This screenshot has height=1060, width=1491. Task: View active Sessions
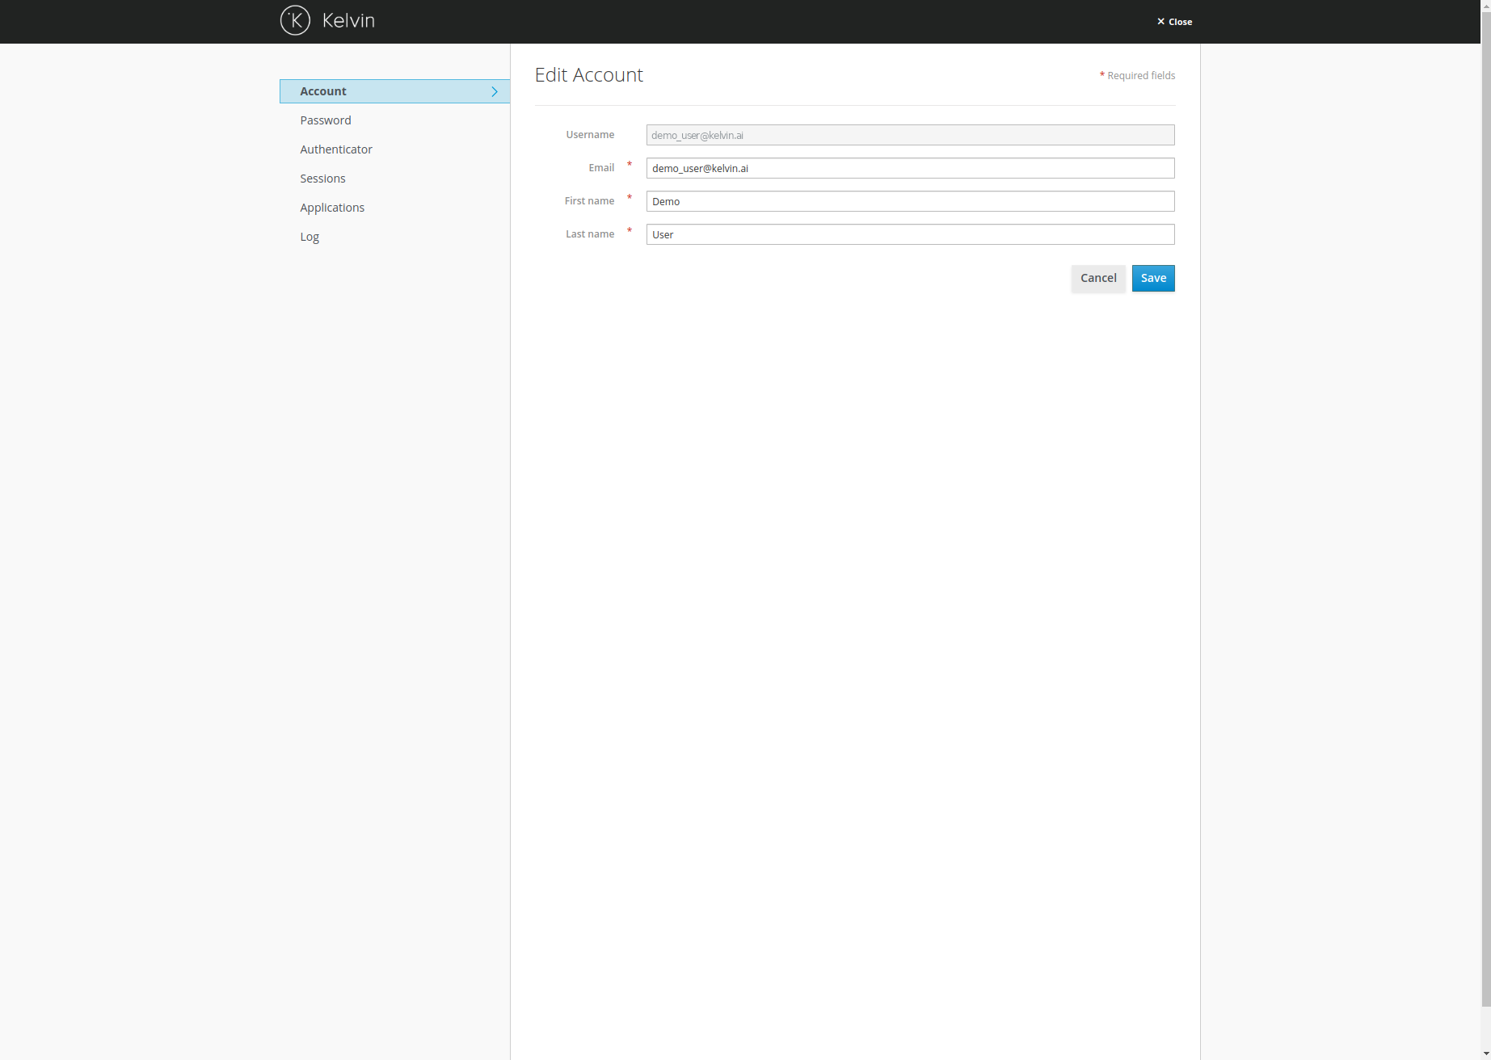click(x=322, y=179)
